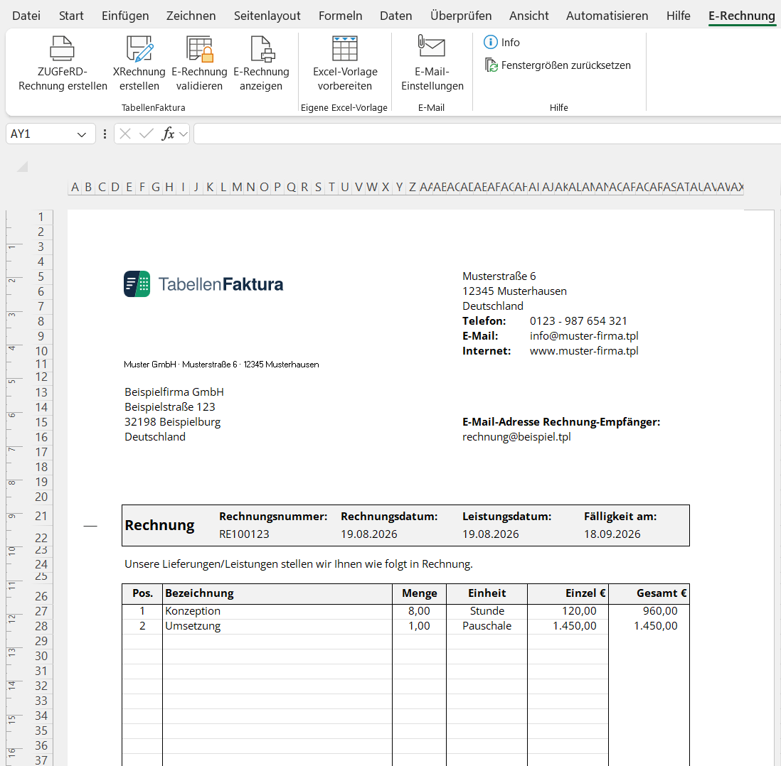Click www.muster-firma.tpl internet cell
The width and height of the screenshot is (781, 766).
click(x=584, y=351)
